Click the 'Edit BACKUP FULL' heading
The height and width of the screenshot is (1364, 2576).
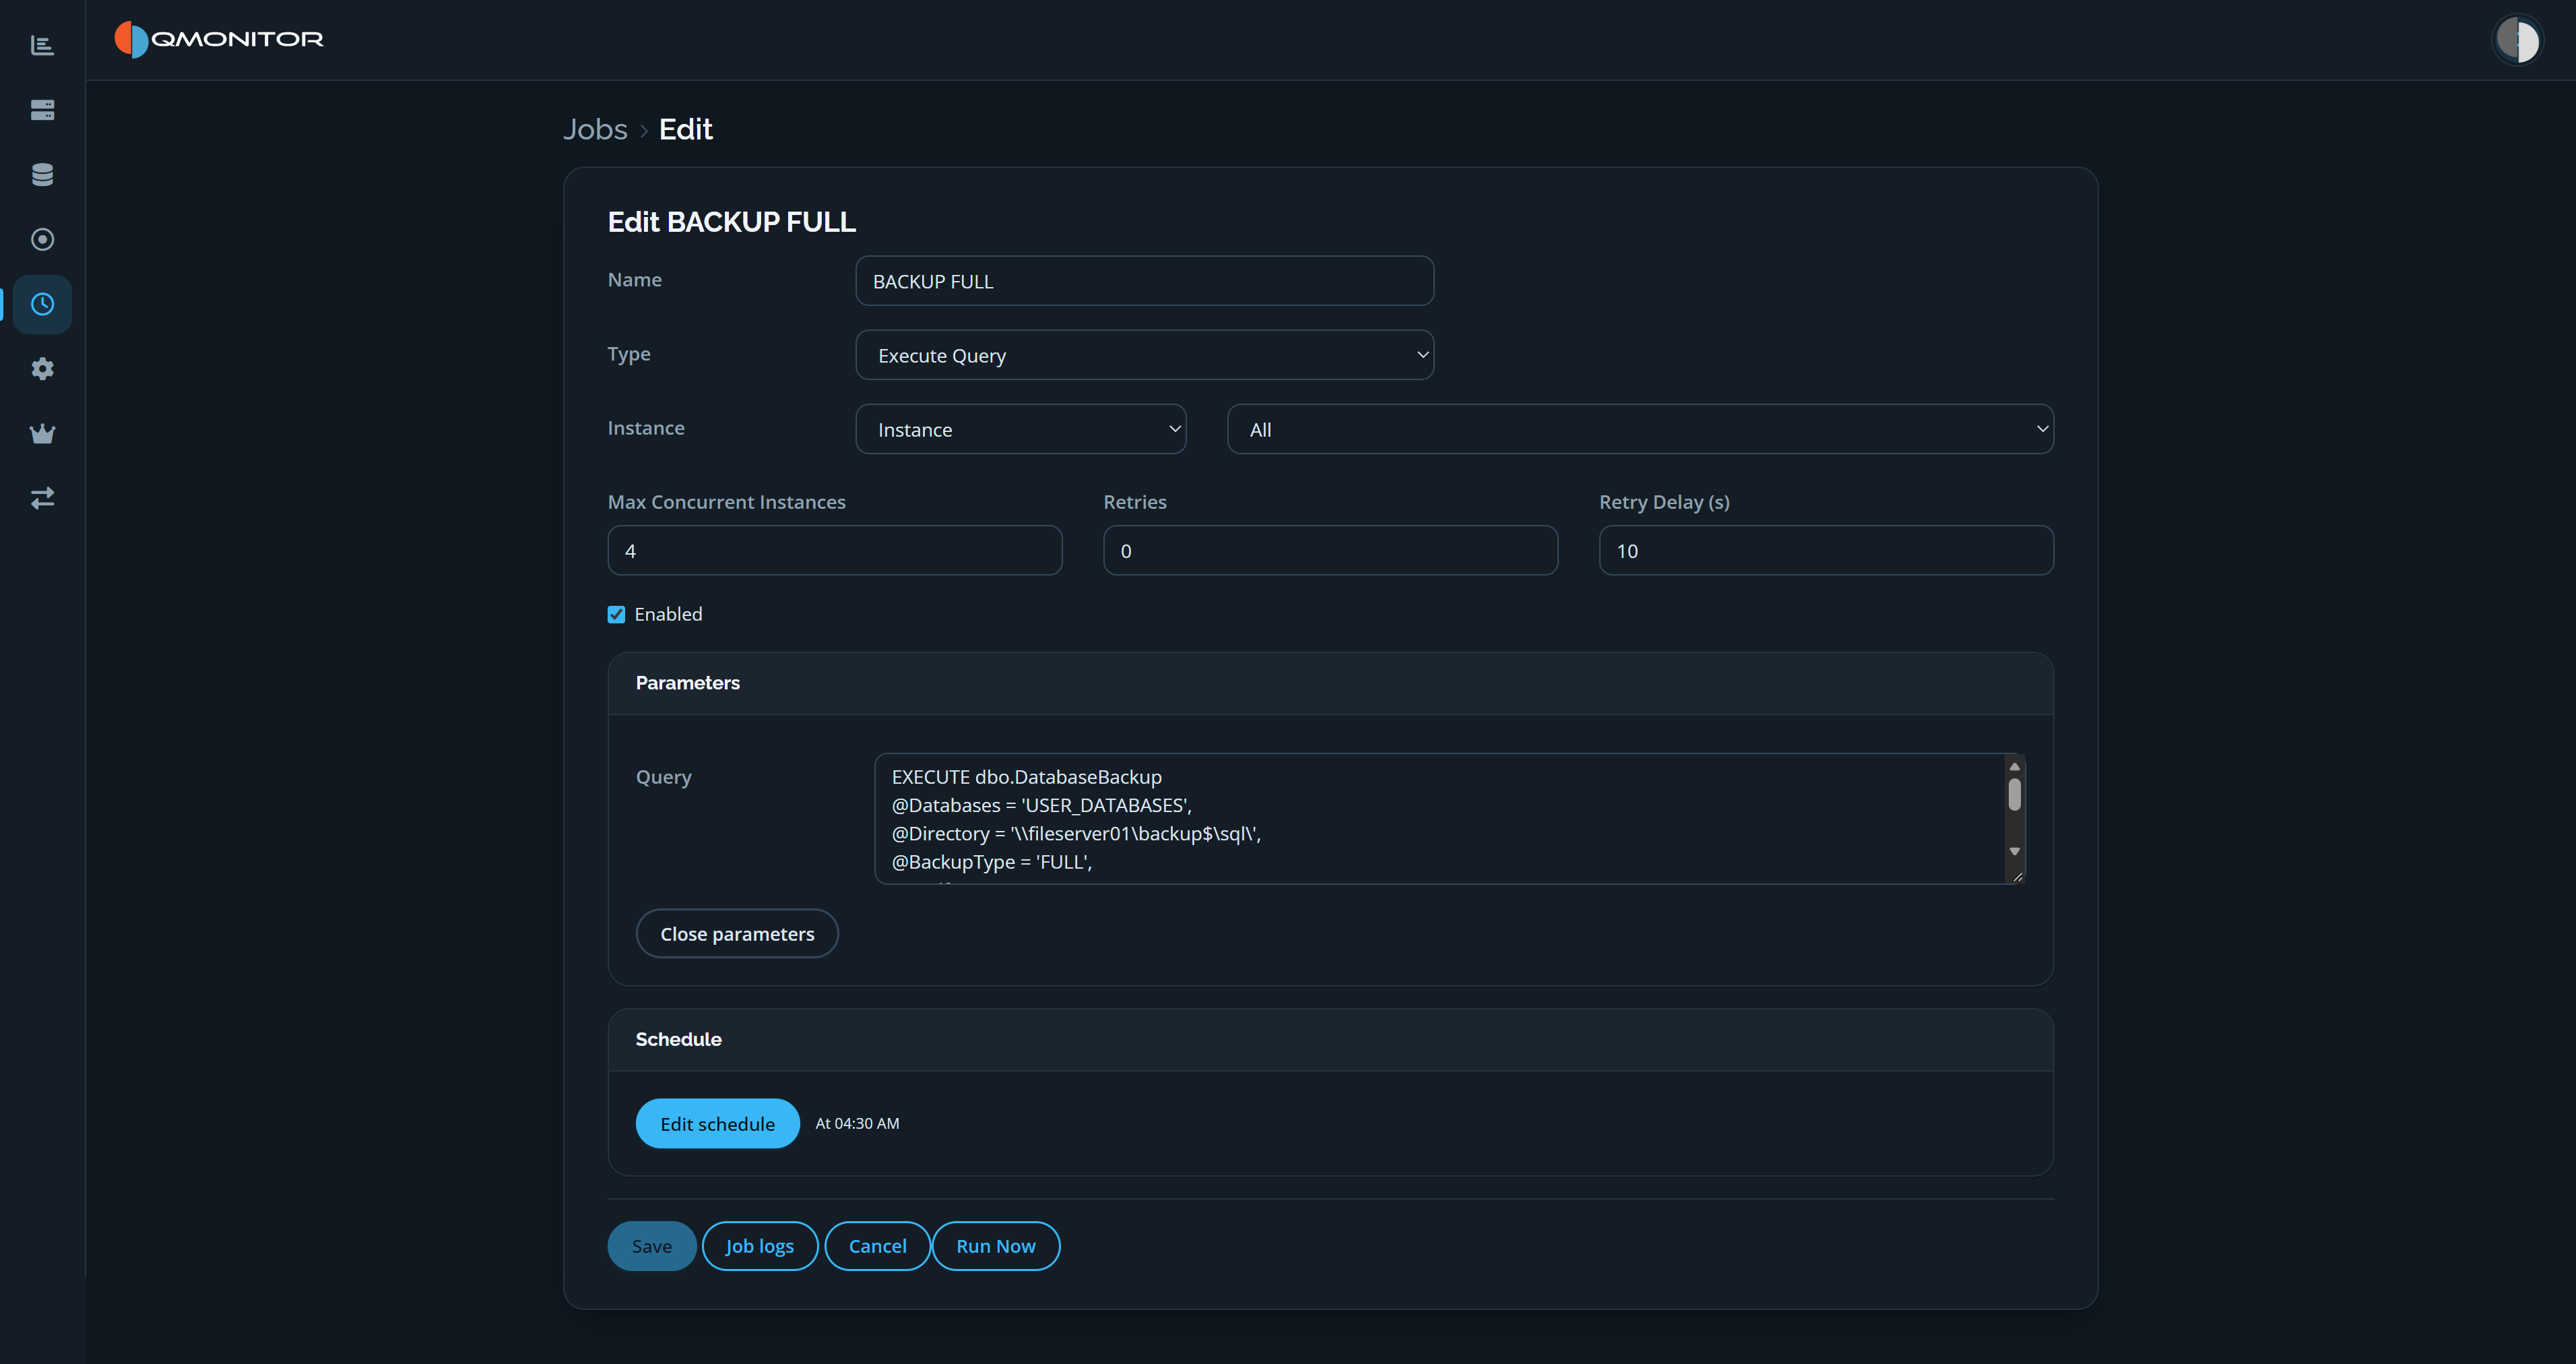(x=731, y=222)
